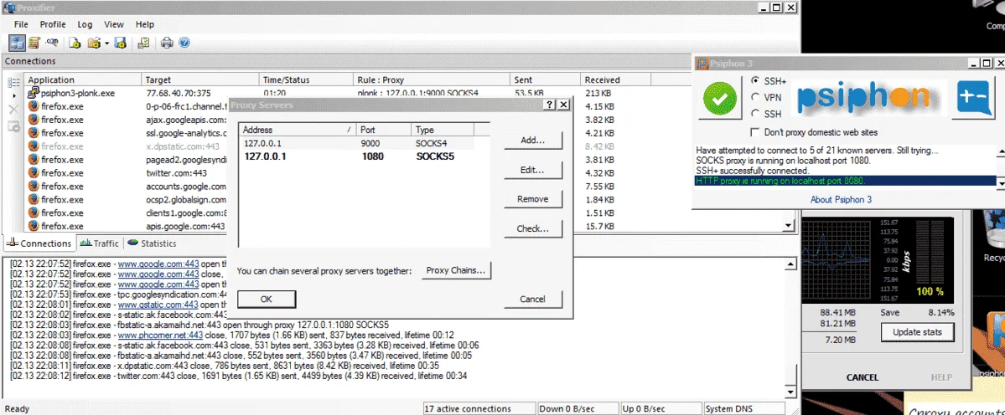Toggle Don't proxy domestic web sites checkbox
Screen dimensions: 1005x415
pyautogui.click(x=755, y=132)
